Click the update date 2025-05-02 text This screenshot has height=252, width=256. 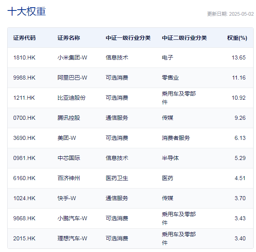click(x=241, y=14)
